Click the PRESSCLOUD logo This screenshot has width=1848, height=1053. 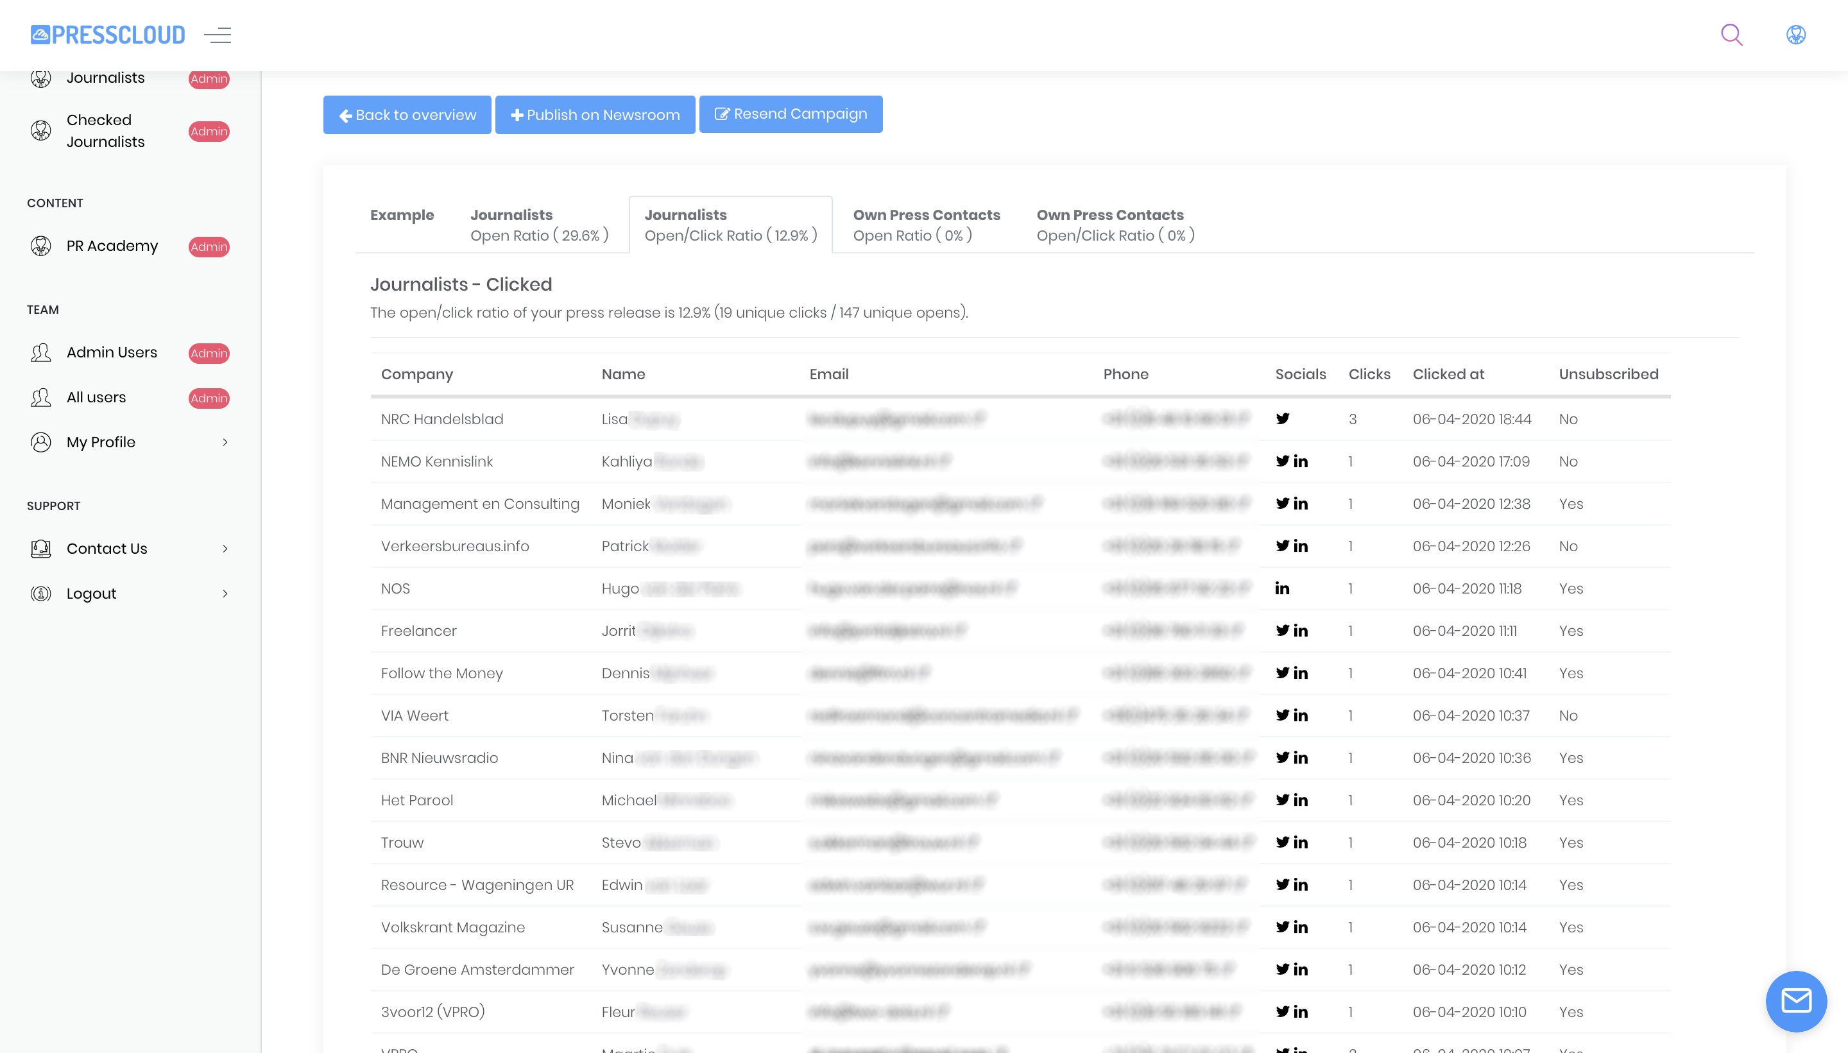click(x=108, y=35)
